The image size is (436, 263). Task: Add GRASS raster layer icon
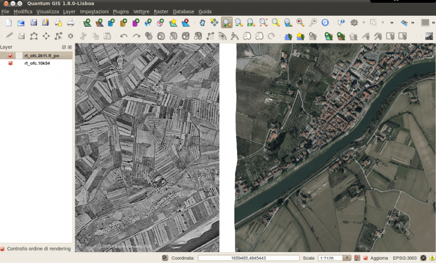point(341,36)
